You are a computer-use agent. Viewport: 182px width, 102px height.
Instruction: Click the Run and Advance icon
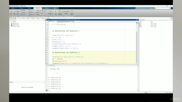click(60, 11)
